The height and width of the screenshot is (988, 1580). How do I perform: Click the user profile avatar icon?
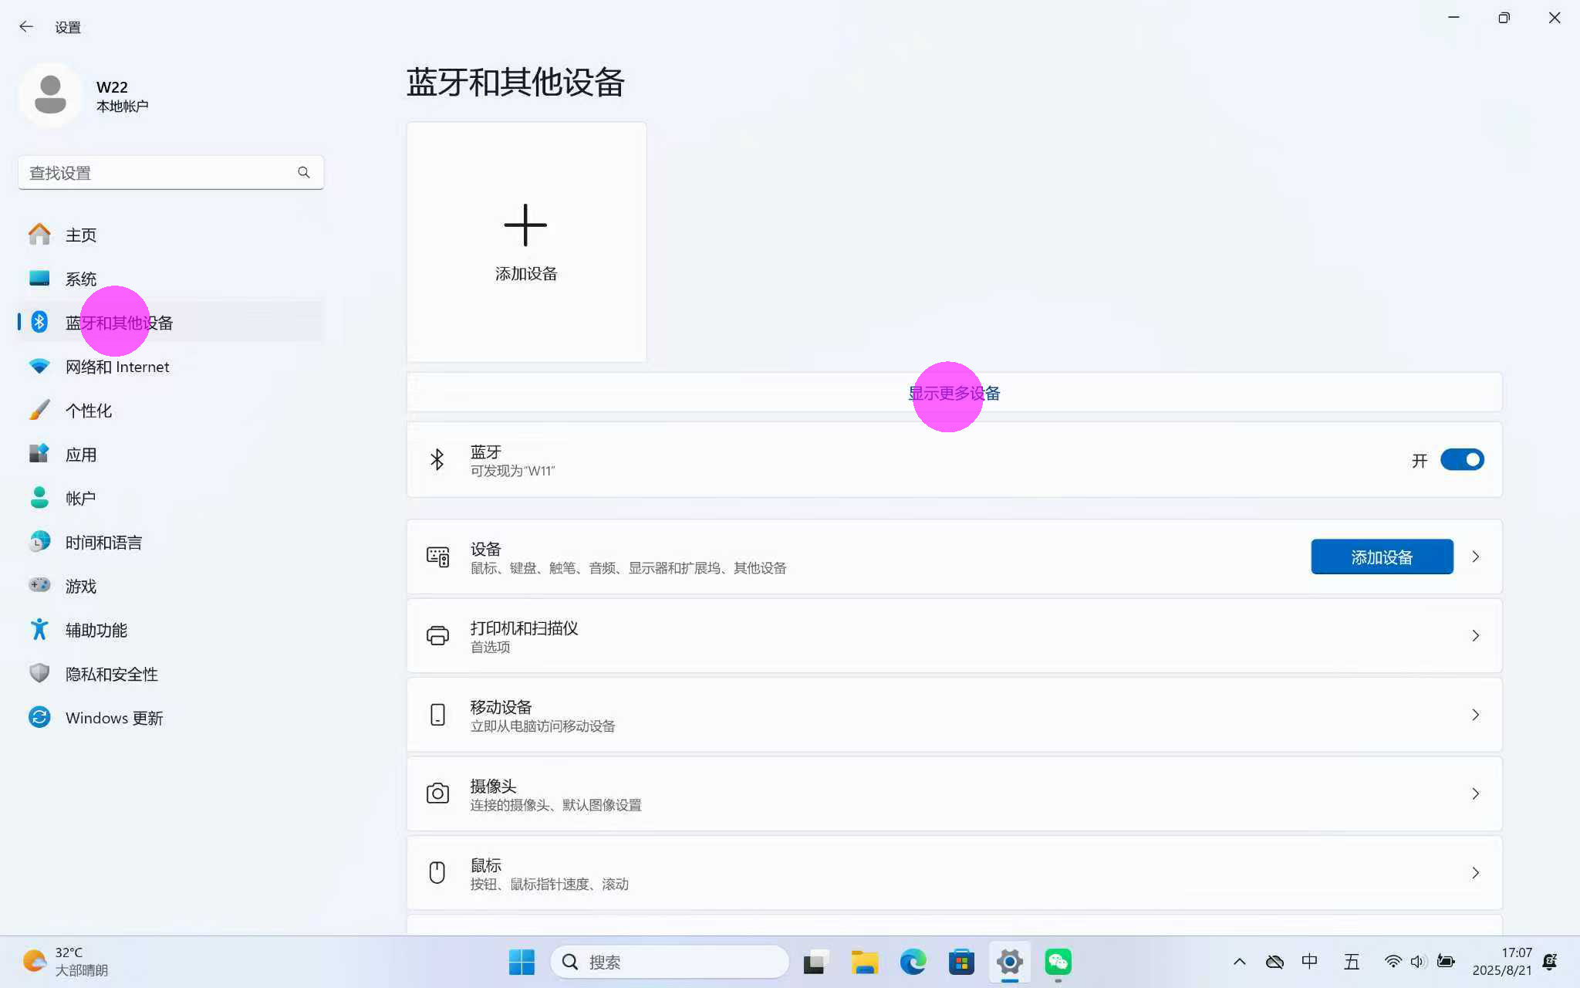[50, 95]
